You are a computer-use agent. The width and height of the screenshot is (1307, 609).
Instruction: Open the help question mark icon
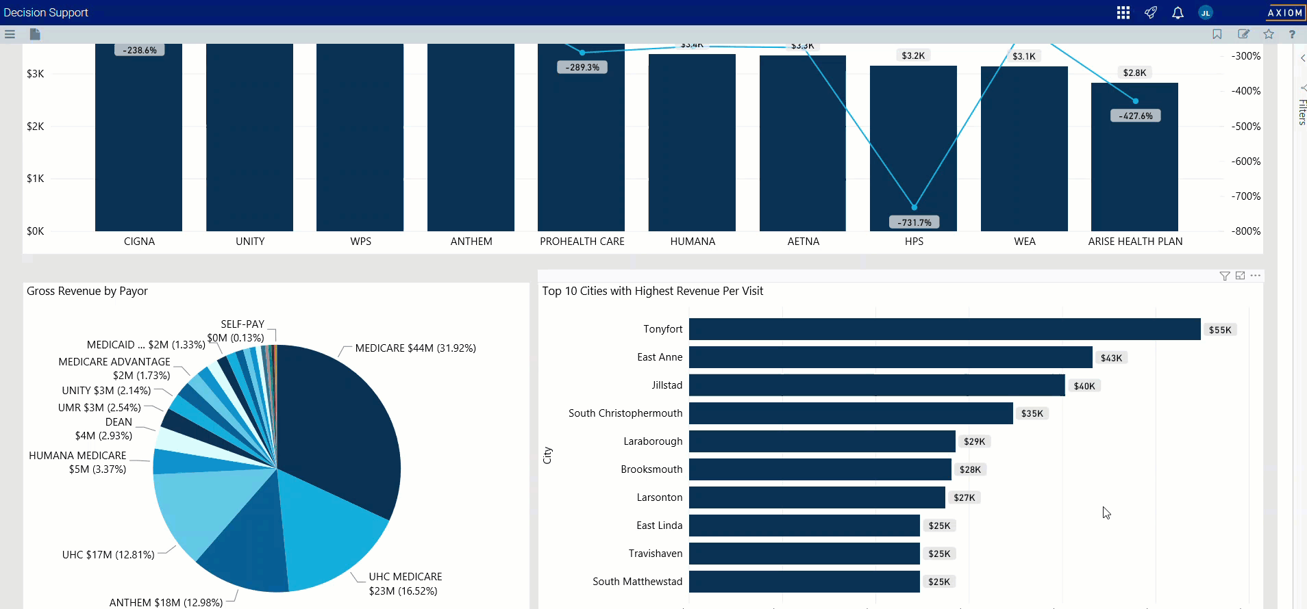tap(1292, 34)
